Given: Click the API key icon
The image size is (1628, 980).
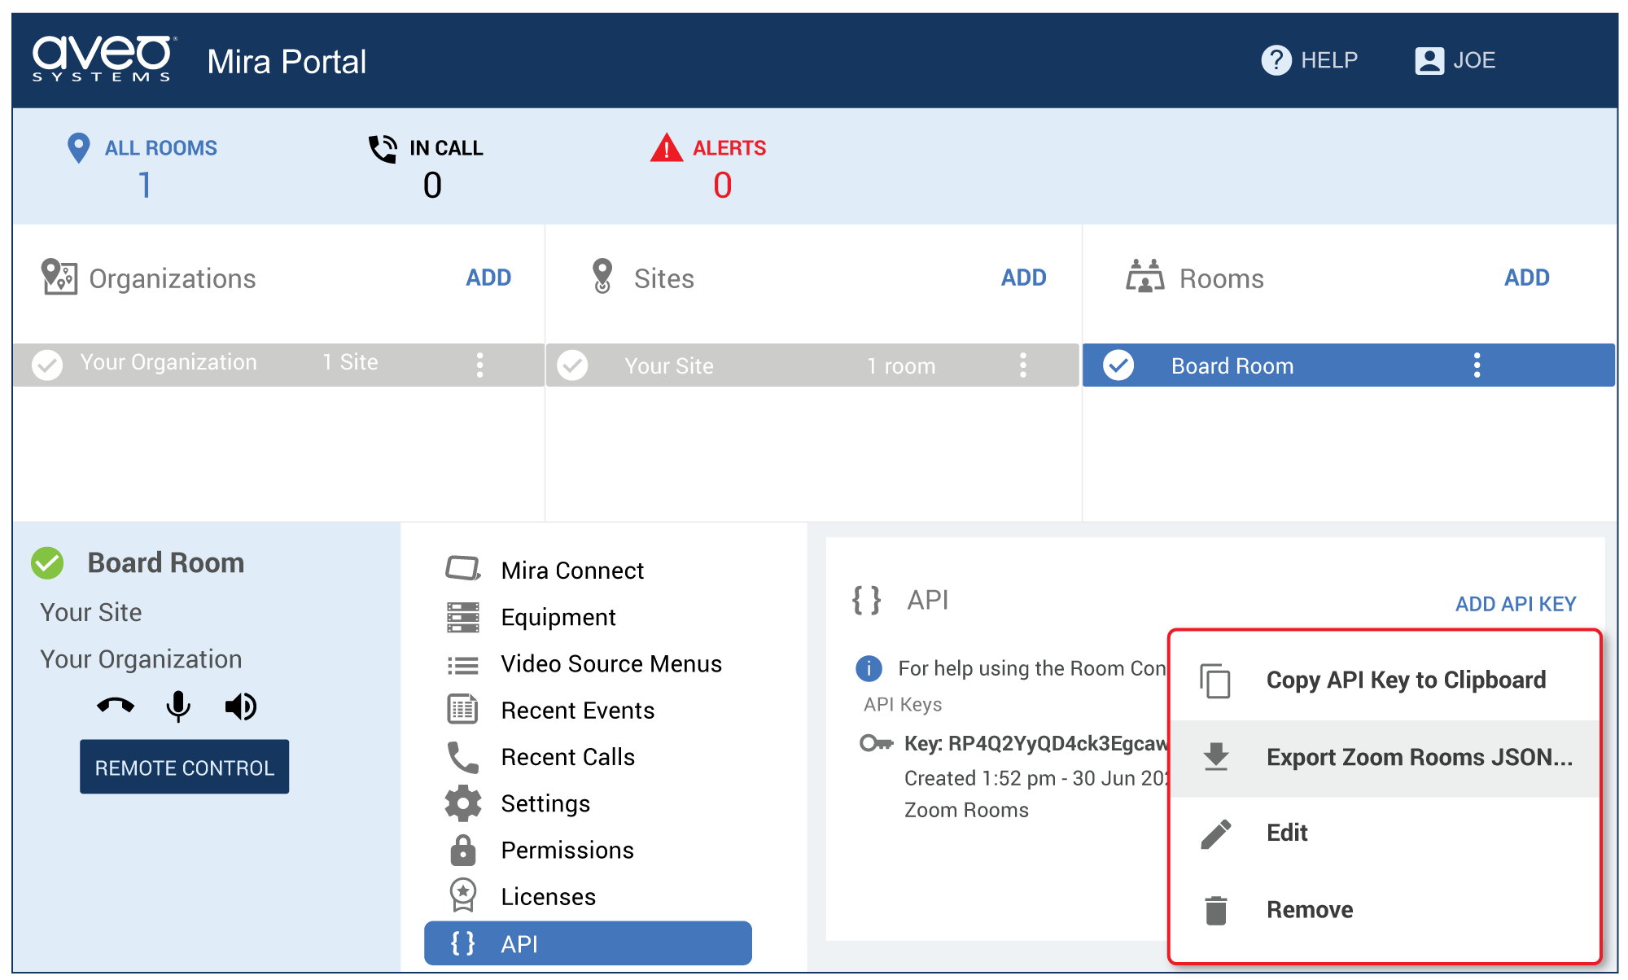Looking at the screenshot, I should 876,743.
